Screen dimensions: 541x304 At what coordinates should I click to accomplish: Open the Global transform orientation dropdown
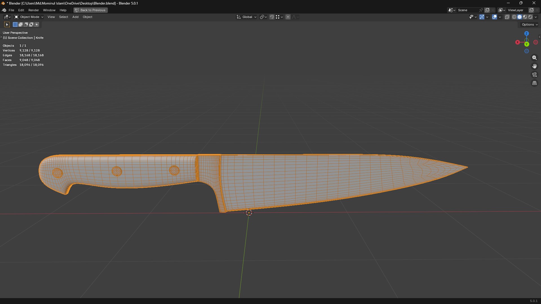point(246,17)
